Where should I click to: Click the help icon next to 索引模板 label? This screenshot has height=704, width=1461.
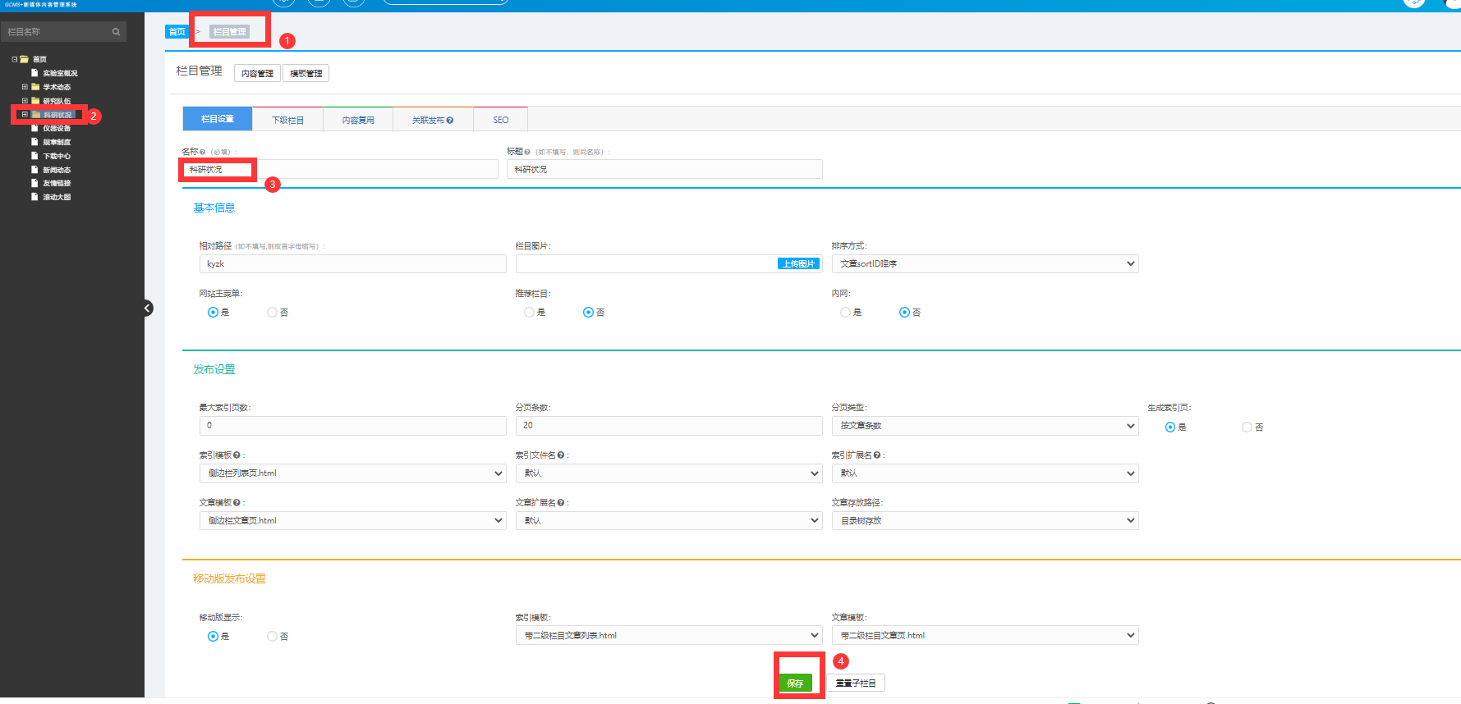point(237,455)
